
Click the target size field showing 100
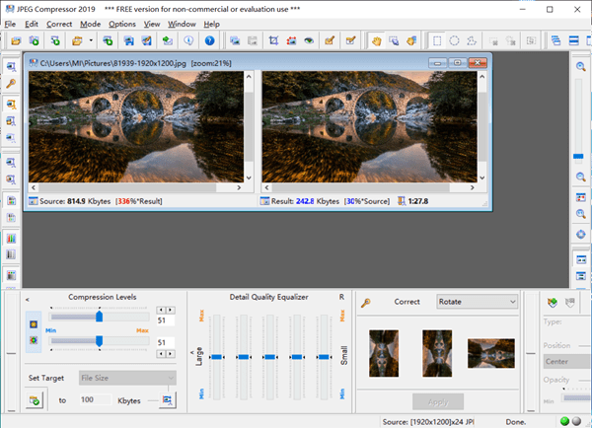click(x=96, y=399)
